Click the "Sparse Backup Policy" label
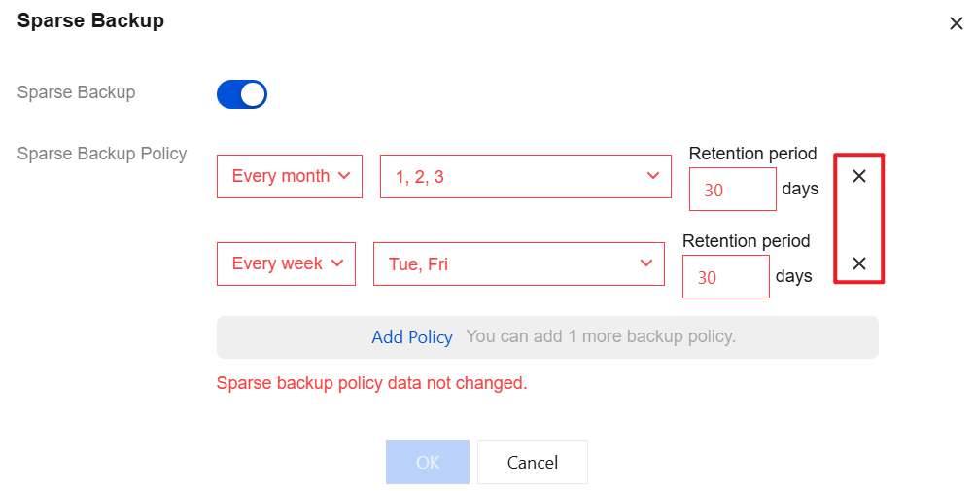The width and height of the screenshot is (975, 491). click(x=102, y=154)
